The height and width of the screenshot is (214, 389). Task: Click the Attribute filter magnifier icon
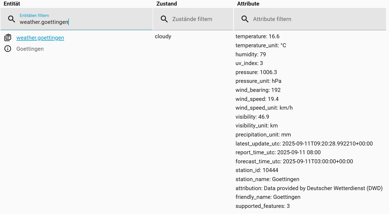tap(245, 19)
